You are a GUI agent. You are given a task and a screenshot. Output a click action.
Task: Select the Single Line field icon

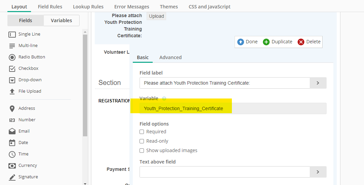coord(12,34)
